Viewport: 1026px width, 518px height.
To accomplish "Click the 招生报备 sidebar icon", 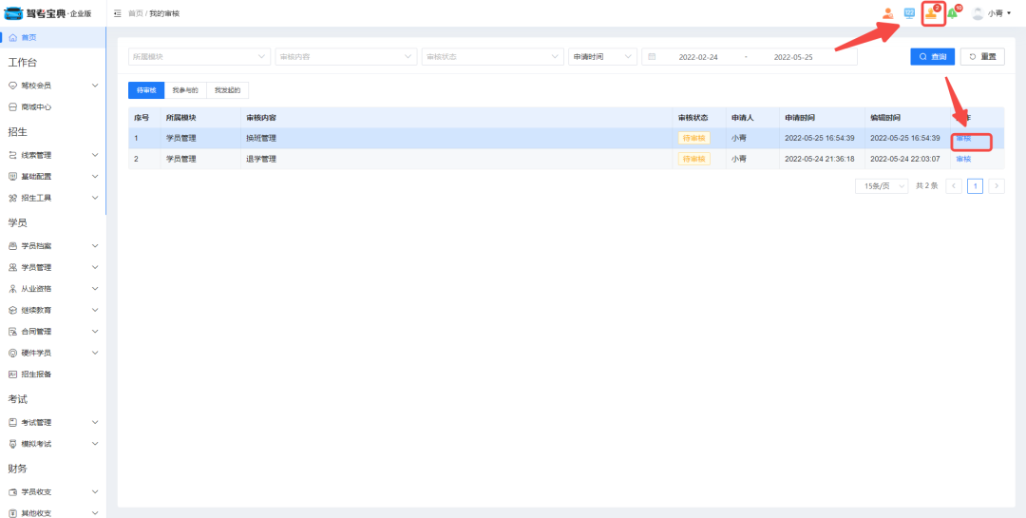I will point(12,374).
